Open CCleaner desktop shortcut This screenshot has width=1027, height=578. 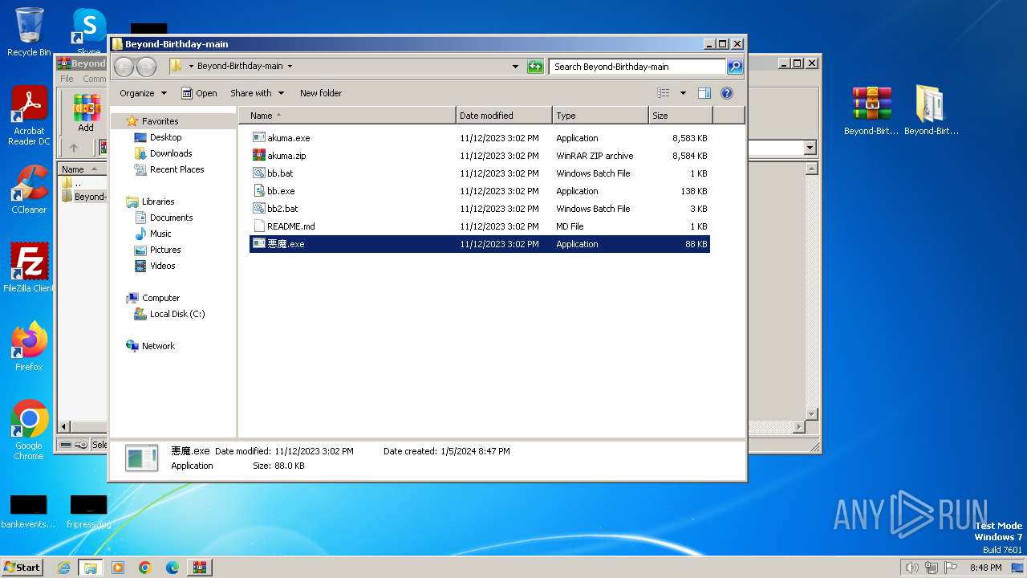[x=29, y=189]
